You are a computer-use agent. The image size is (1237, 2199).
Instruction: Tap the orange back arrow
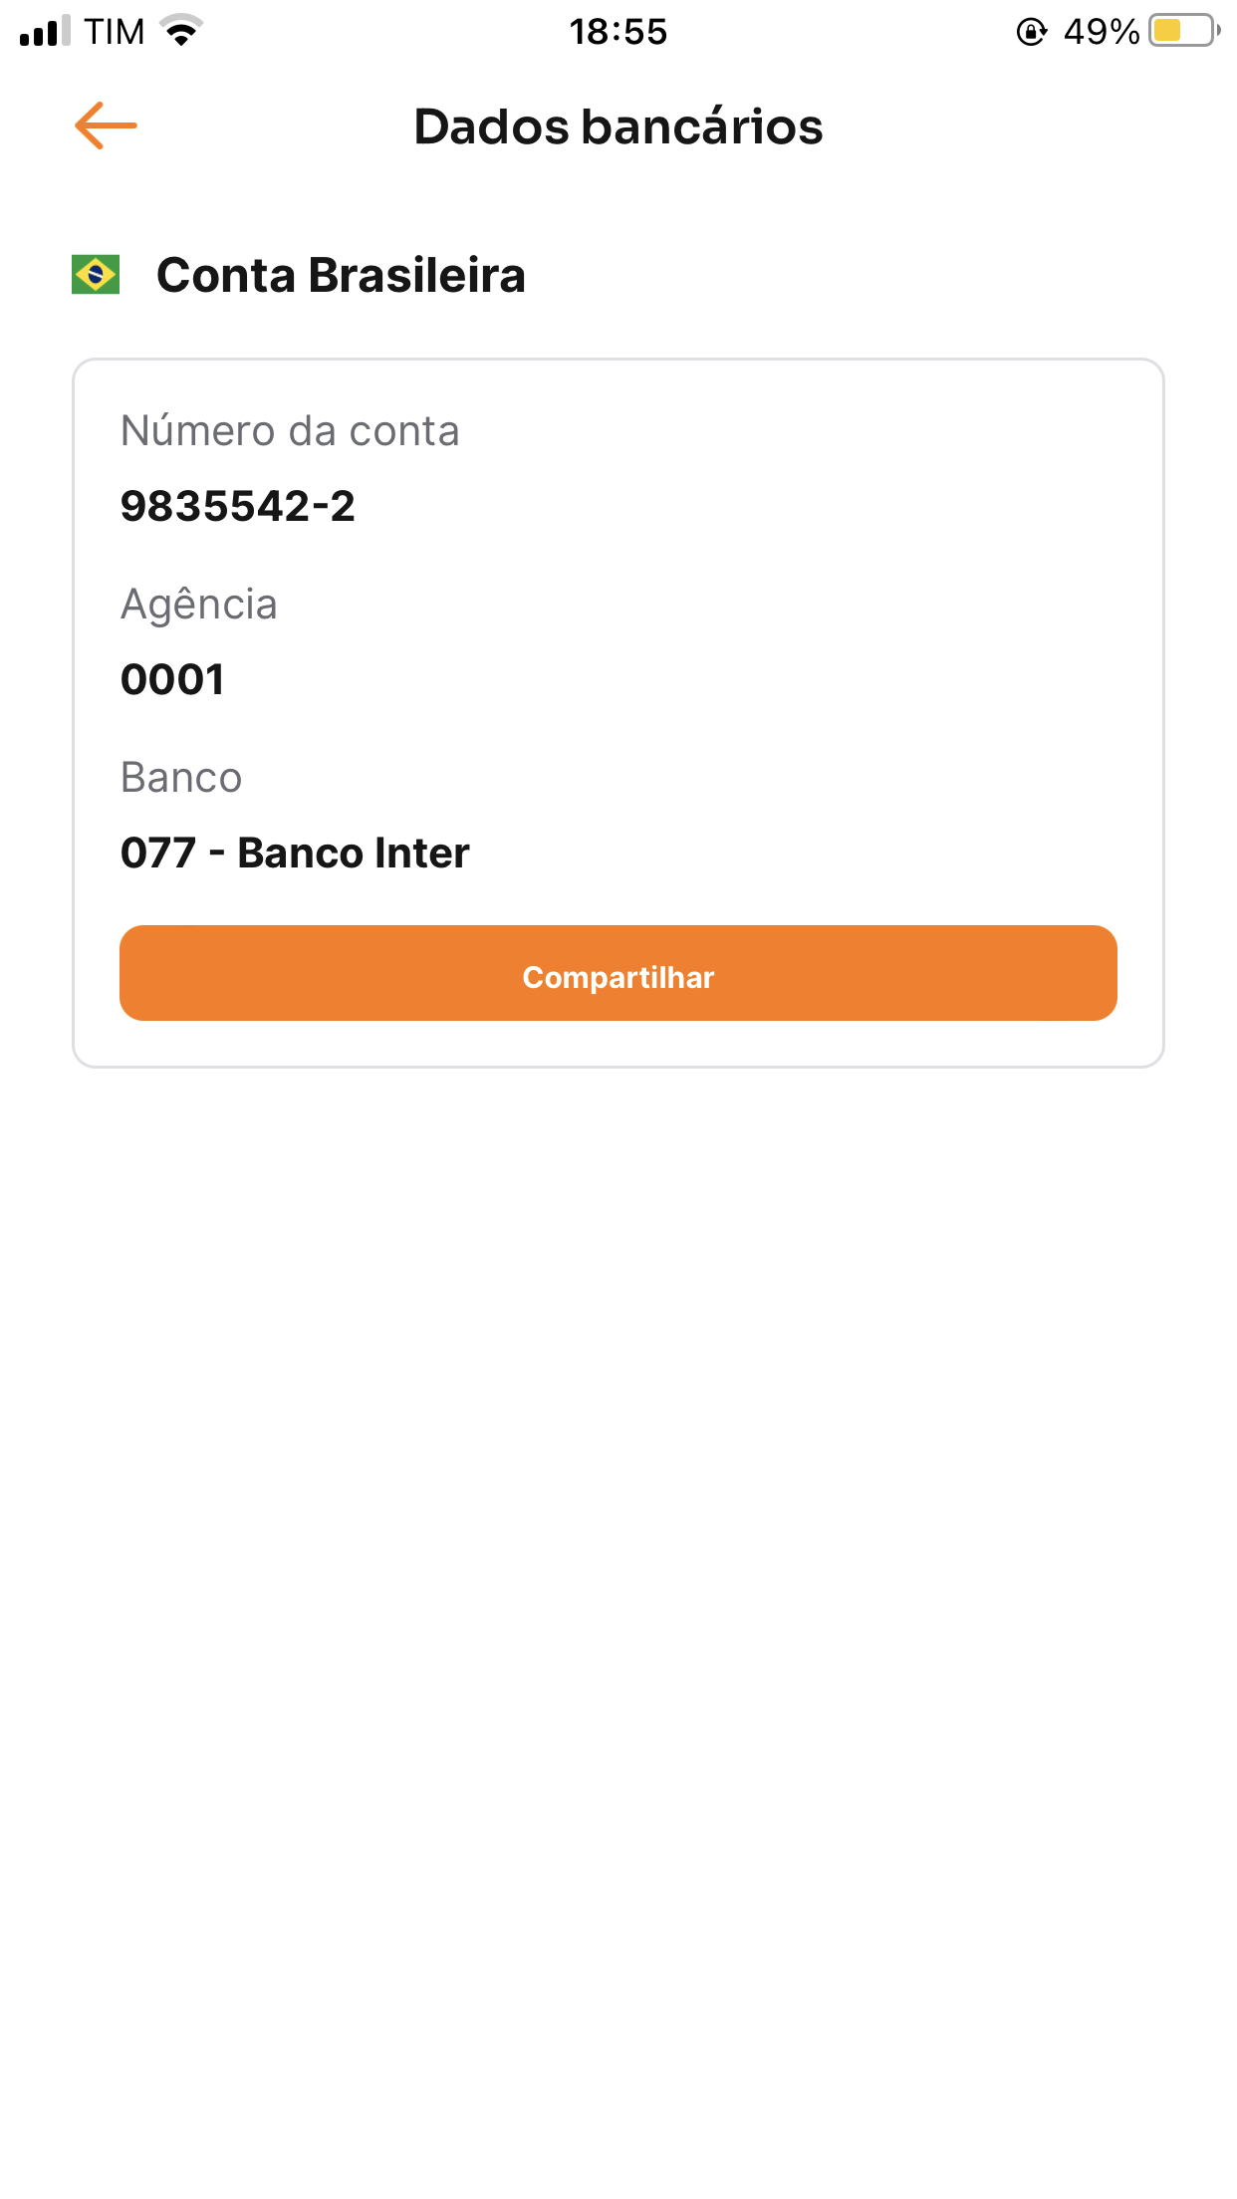coord(106,125)
